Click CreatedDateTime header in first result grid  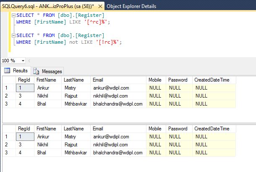pyautogui.click(x=214, y=80)
